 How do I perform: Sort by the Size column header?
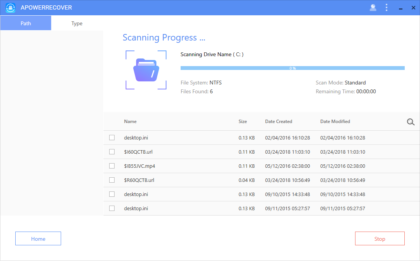[x=243, y=122]
